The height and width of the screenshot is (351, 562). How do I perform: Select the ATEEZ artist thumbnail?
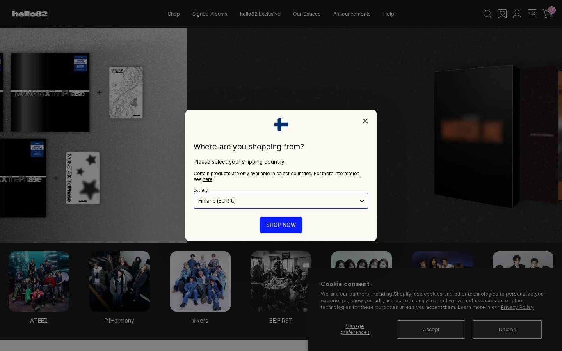pos(39,281)
